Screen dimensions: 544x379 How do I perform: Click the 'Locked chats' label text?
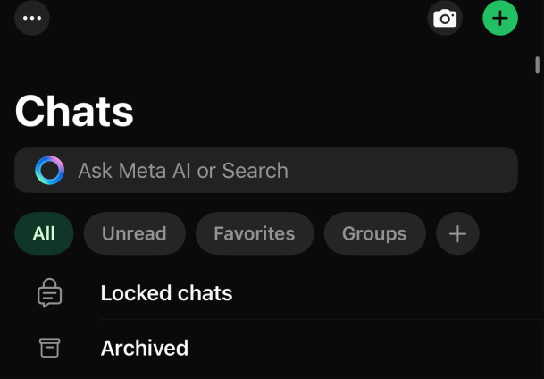click(166, 293)
